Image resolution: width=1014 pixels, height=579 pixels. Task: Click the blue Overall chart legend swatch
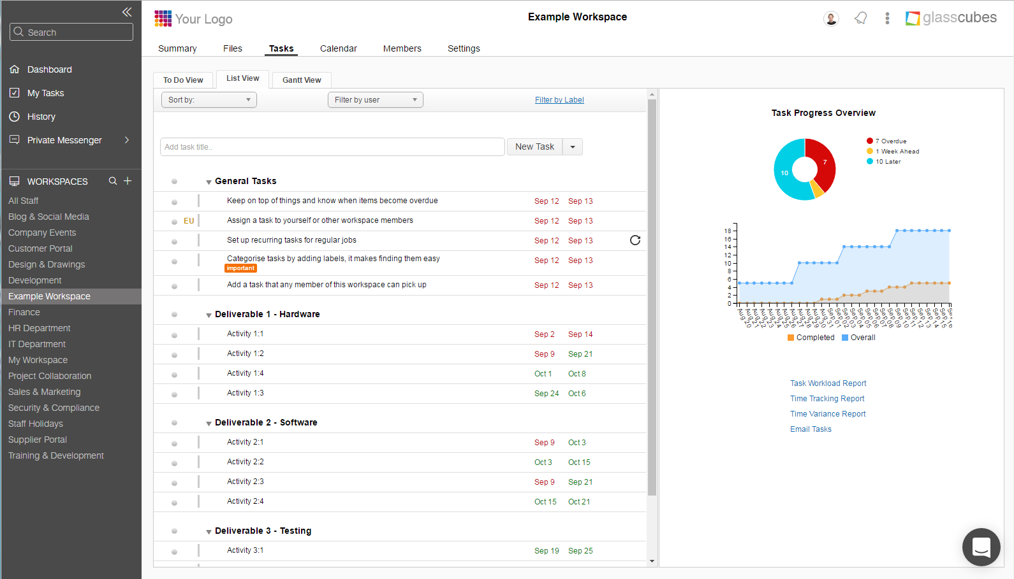(x=845, y=338)
